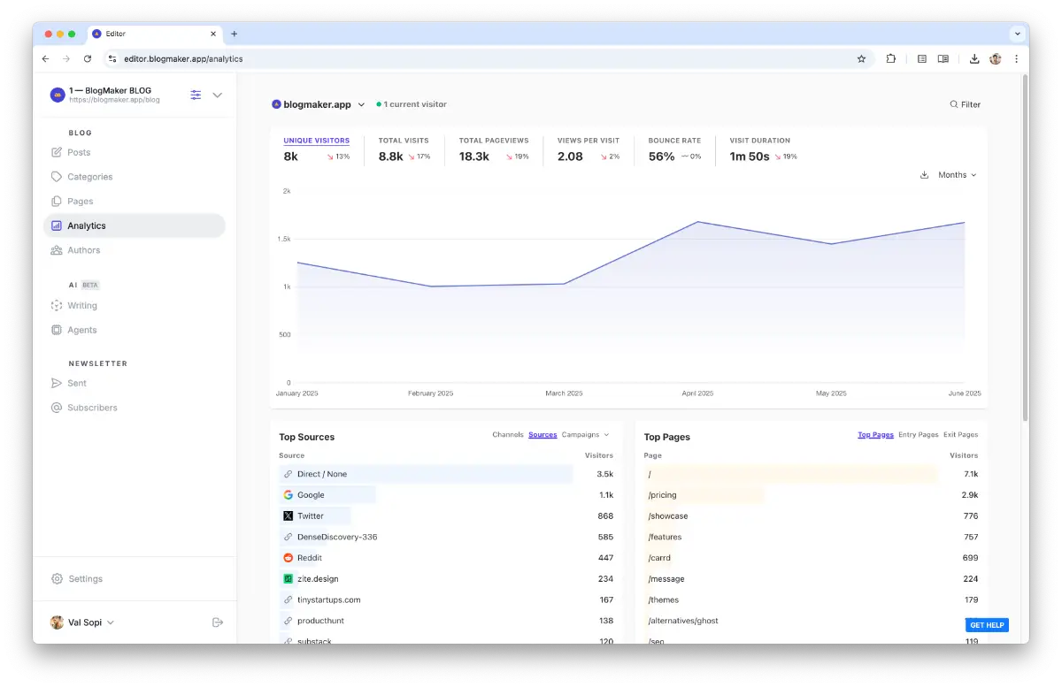Click the browser address bar

[478, 59]
